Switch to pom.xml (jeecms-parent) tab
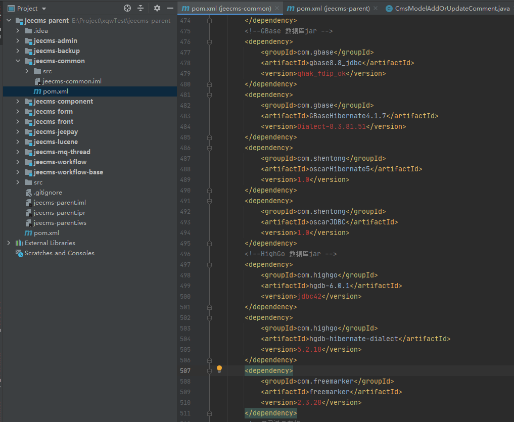The image size is (514, 422). tap(333, 9)
